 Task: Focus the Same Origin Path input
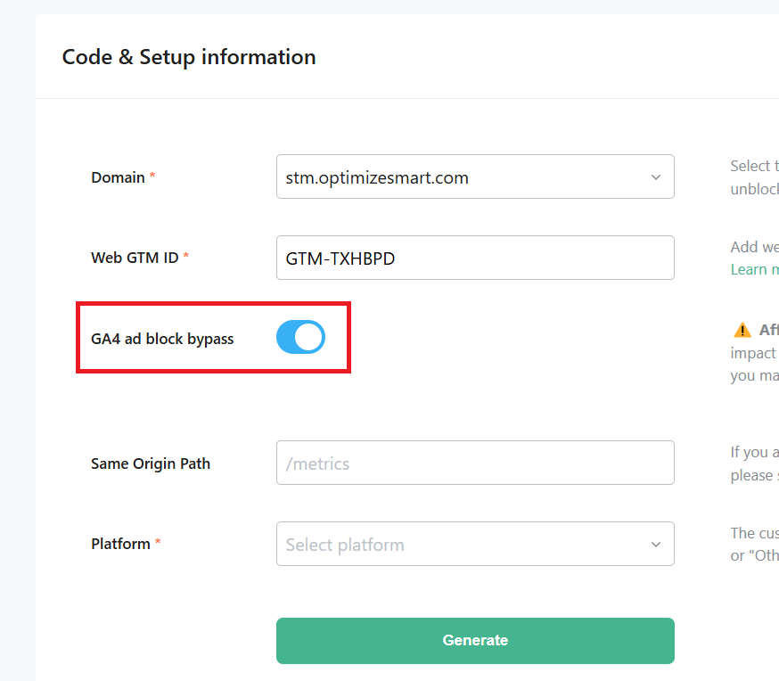475,464
